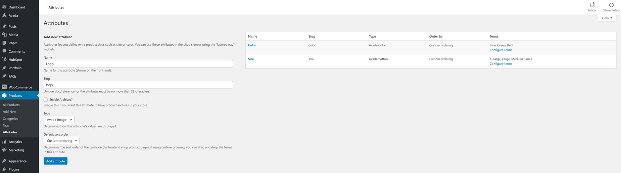Click the Blue, Green, Red terms text
The height and width of the screenshot is (173, 621).
coord(501,45)
